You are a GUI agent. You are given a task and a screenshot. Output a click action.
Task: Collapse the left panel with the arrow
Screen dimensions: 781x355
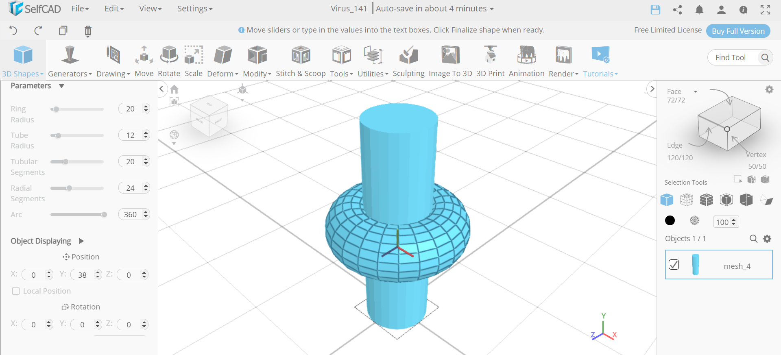click(162, 88)
